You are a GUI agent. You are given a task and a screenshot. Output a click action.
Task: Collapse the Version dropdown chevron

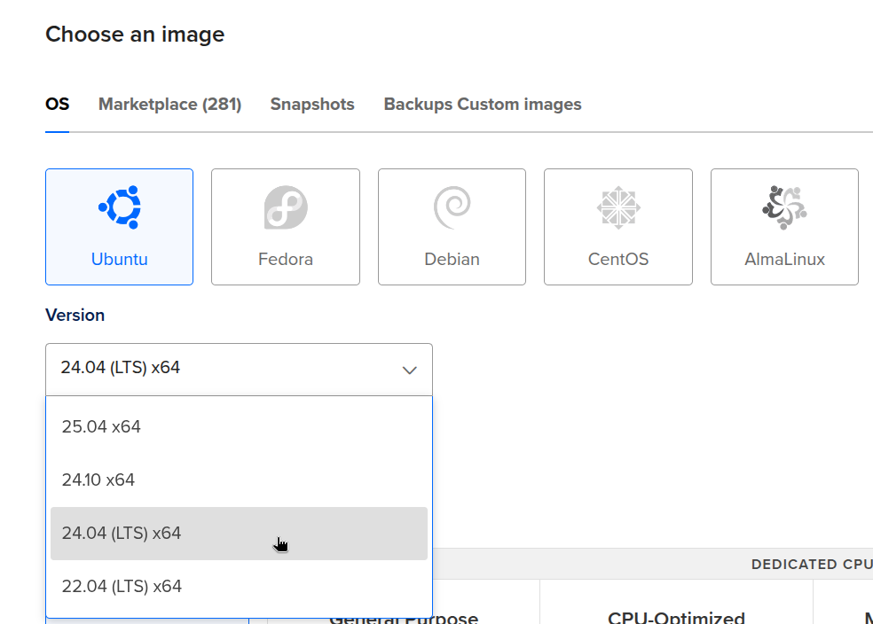pyautogui.click(x=410, y=370)
